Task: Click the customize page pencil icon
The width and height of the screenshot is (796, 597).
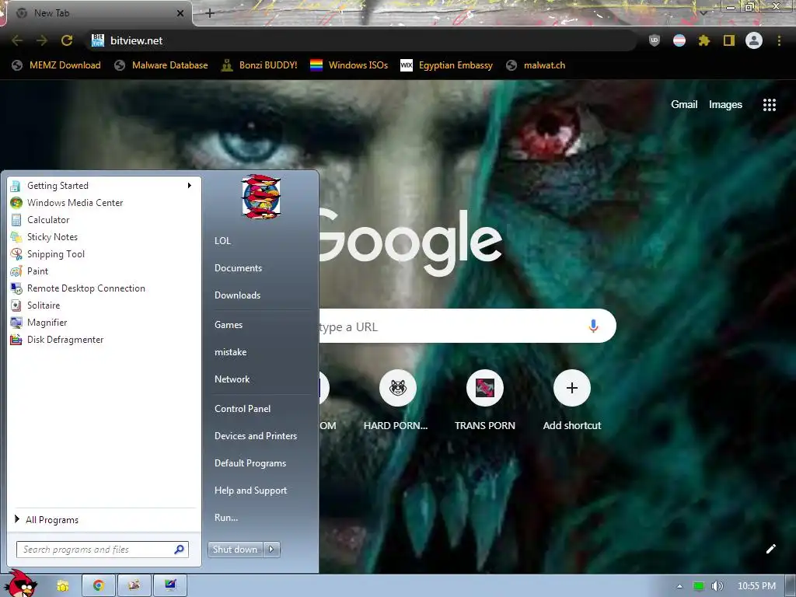Action: point(770,549)
